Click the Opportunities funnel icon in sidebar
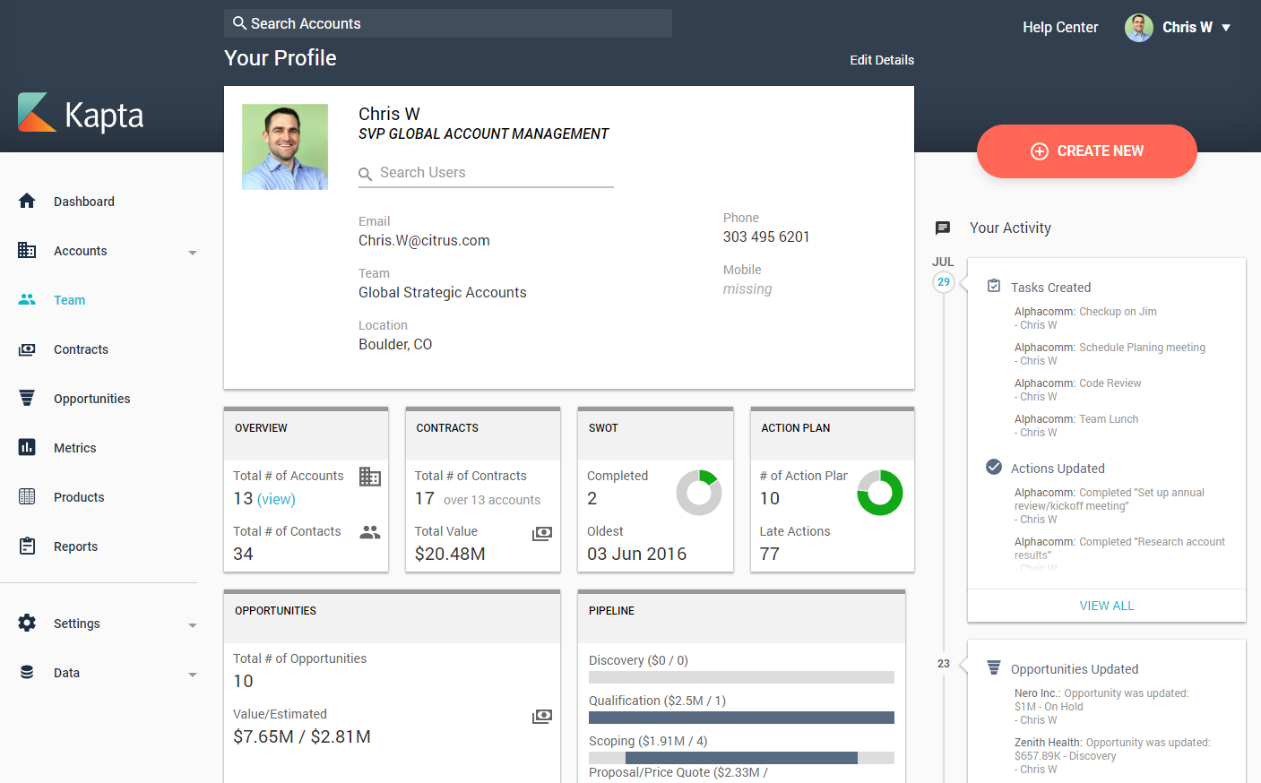Image resolution: width=1261 pixels, height=783 pixels. pyautogui.click(x=27, y=398)
